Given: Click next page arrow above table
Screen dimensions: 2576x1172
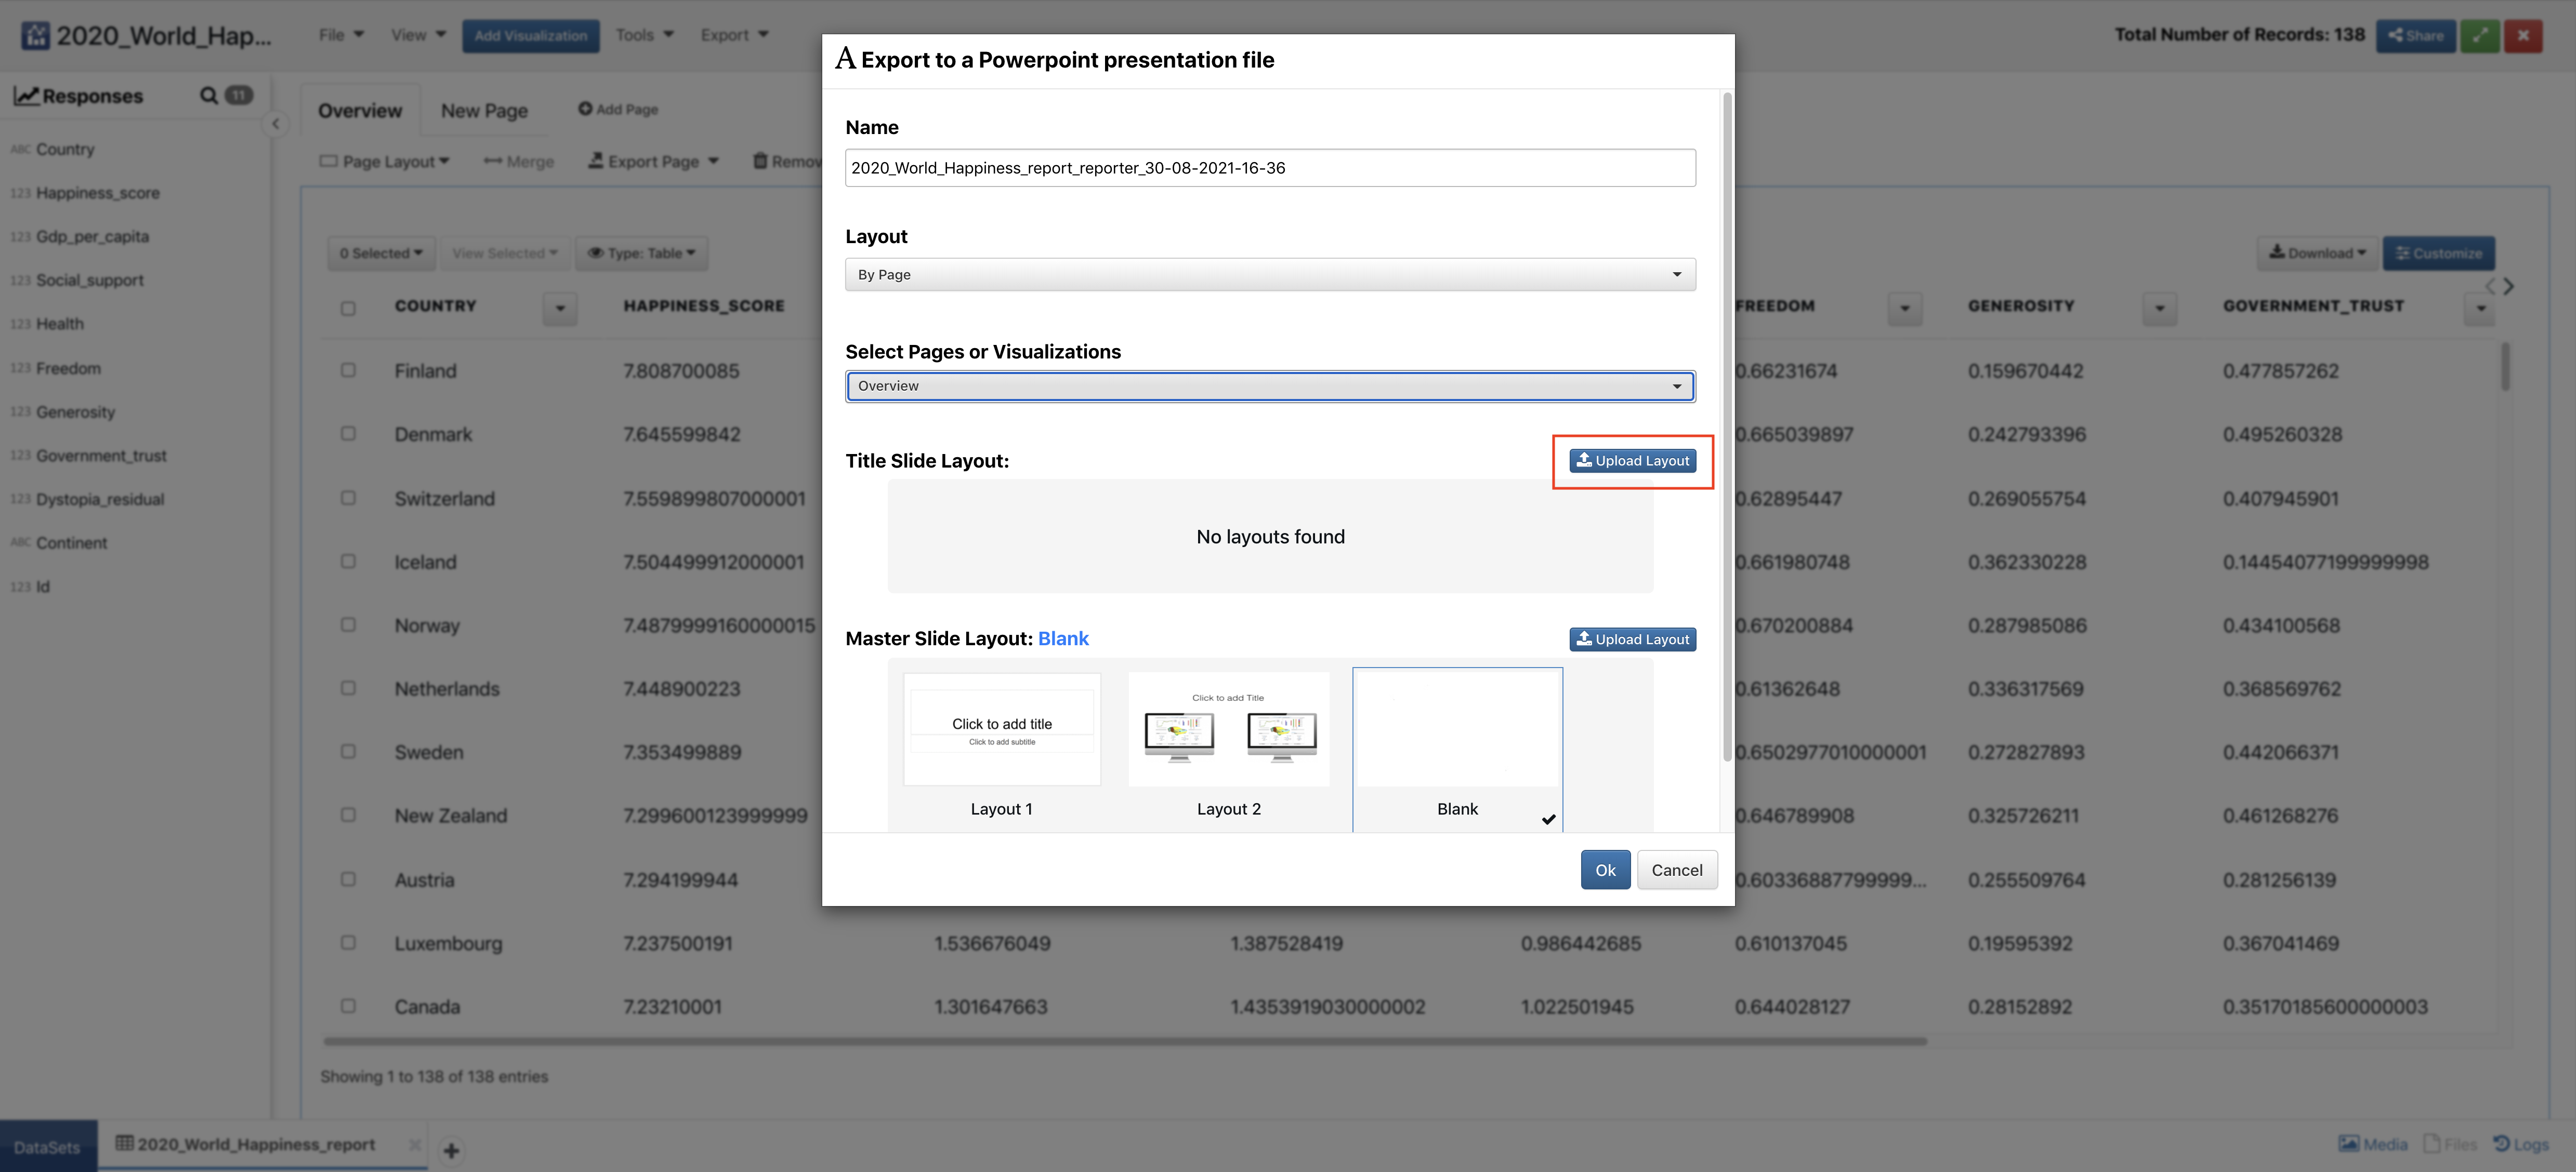Looking at the screenshot, I should [2508, 287].
